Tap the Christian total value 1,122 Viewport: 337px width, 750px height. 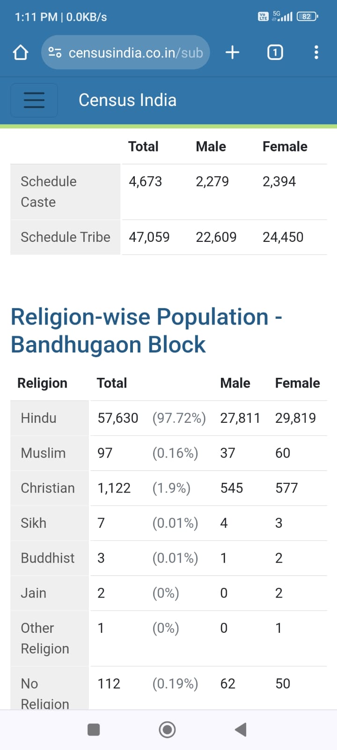coord(114,488)
